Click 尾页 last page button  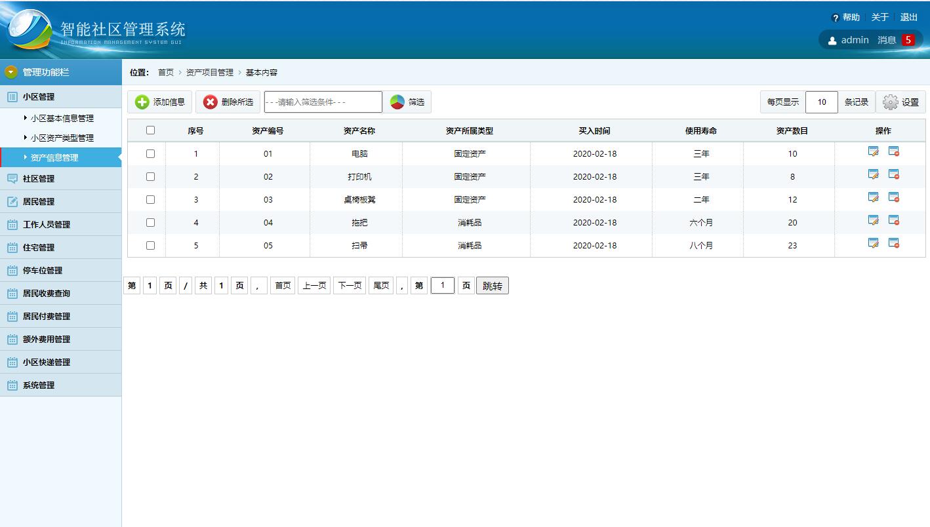pos(381,286)
